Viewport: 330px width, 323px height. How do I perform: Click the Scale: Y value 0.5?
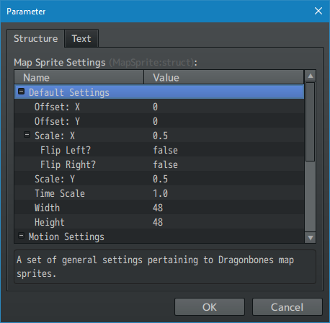pos(160,179)
